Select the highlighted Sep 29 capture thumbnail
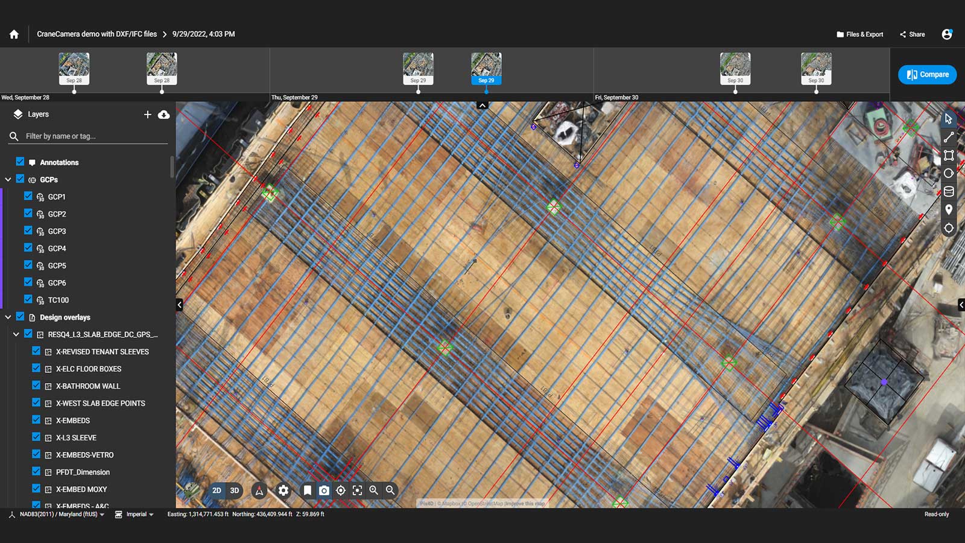The height and width of the screenshot is (543, 965). click(x=486, y=68)
